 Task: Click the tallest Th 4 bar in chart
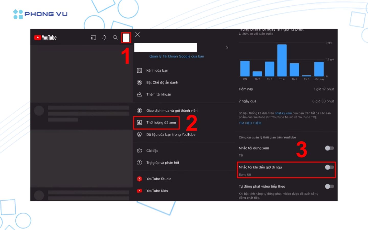[x=282, y=60]
